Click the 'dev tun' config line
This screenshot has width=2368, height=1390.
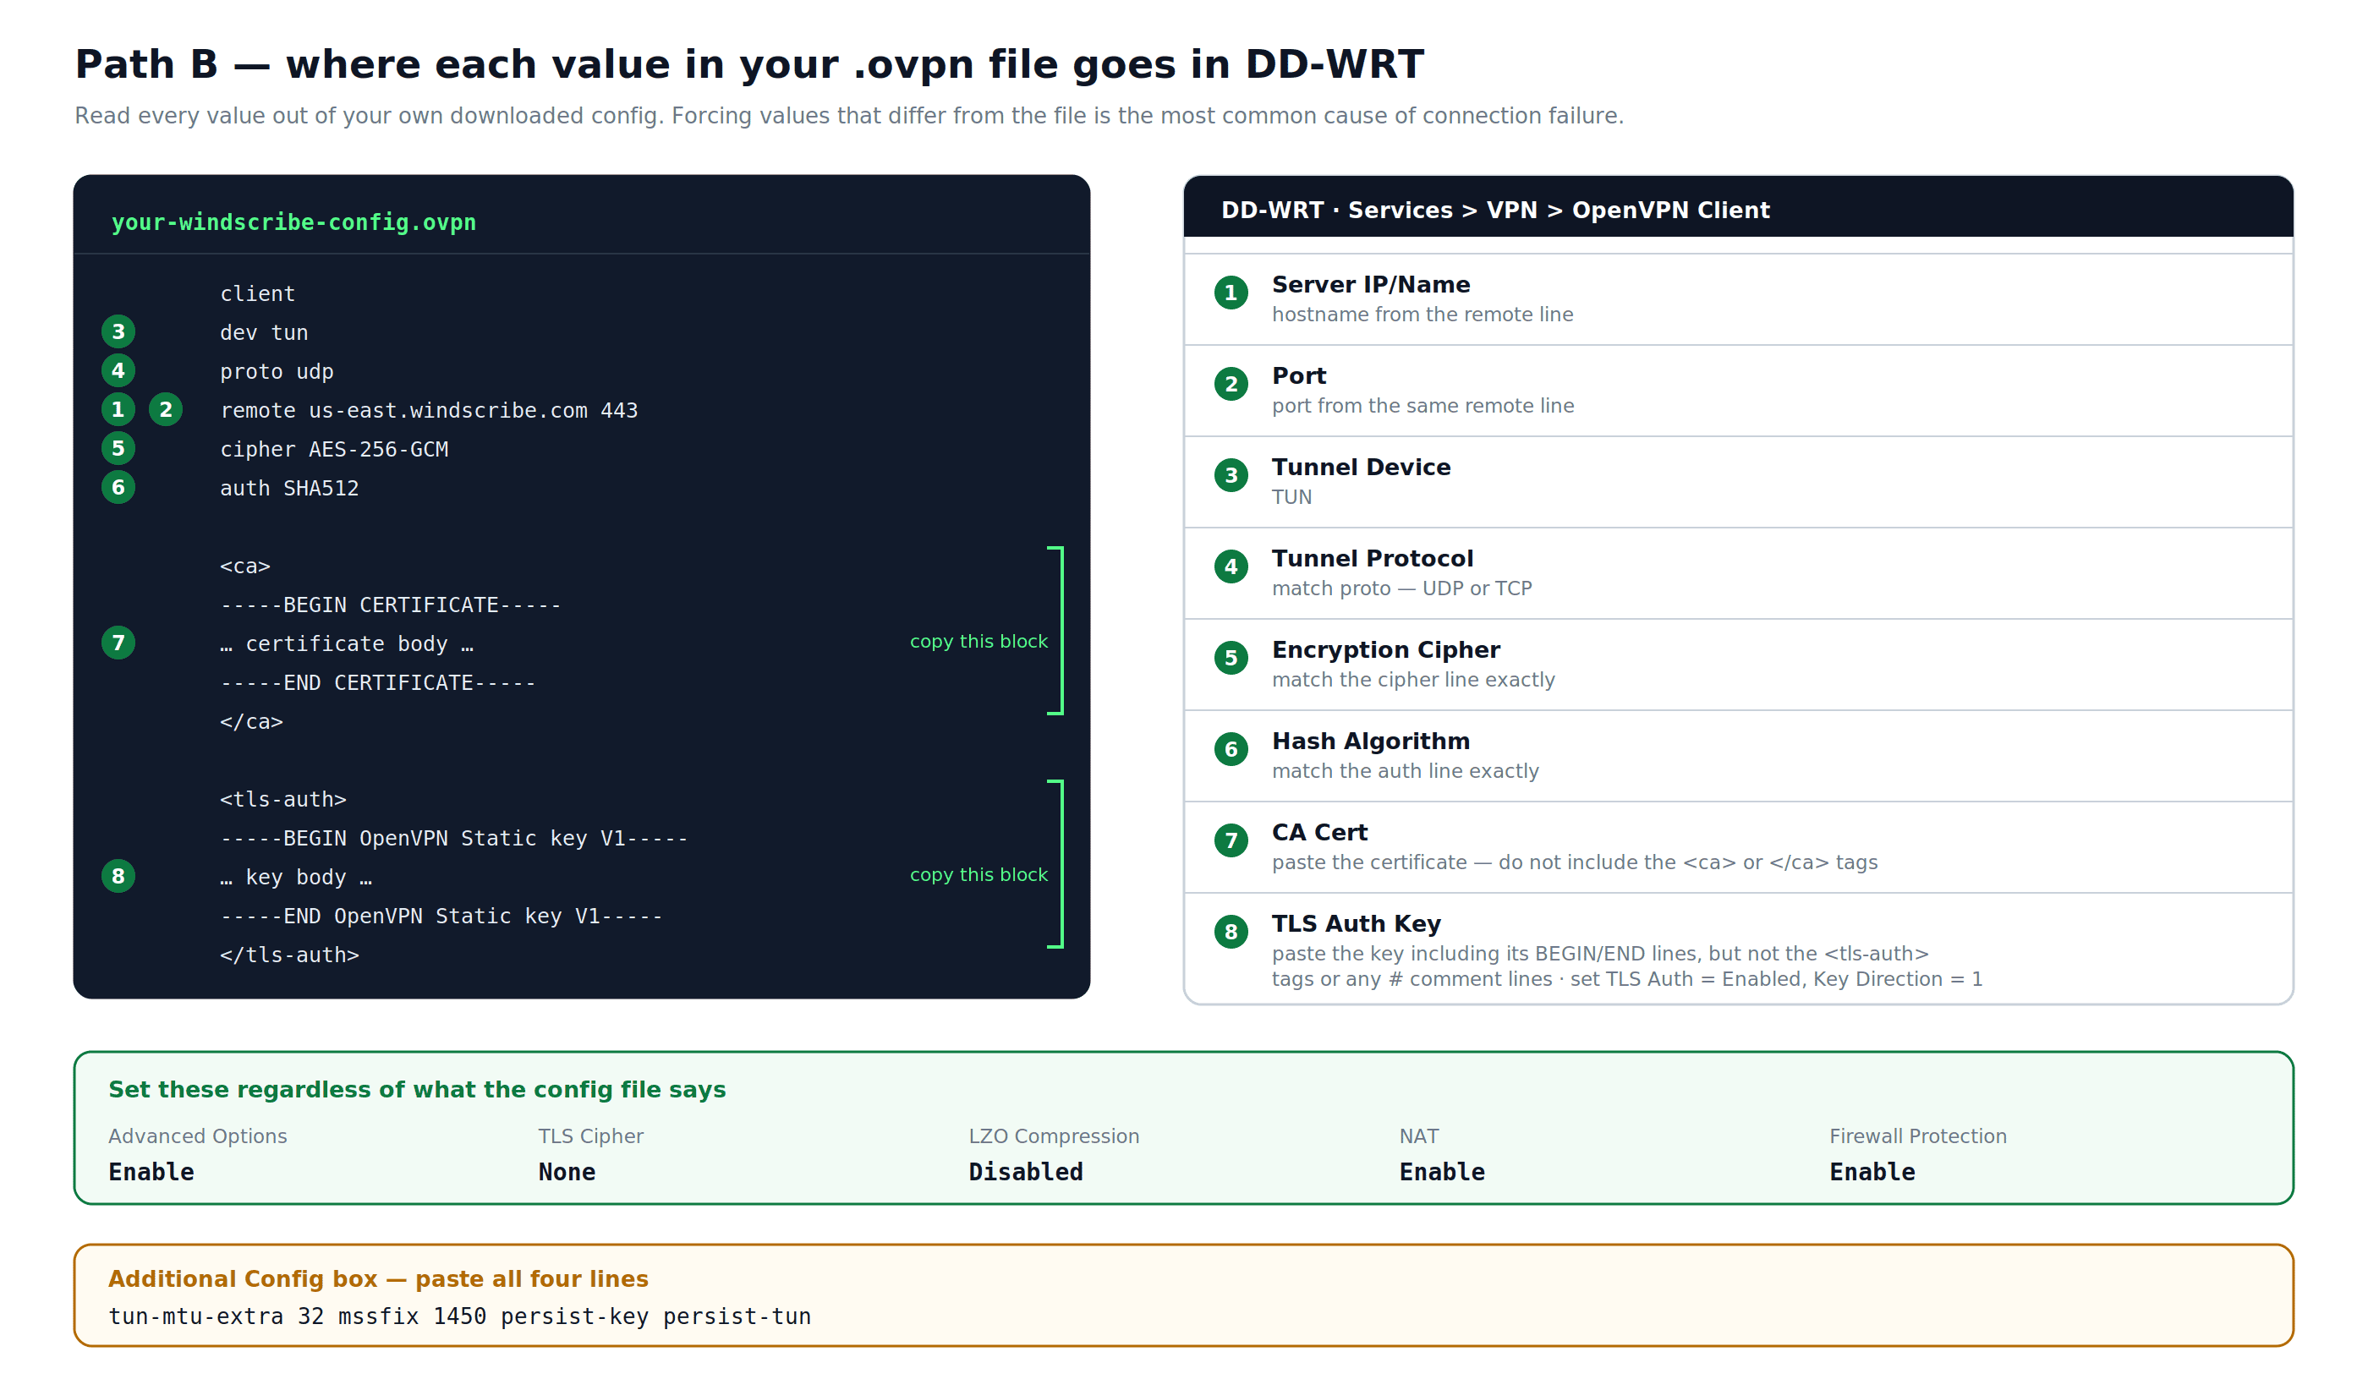264,332
